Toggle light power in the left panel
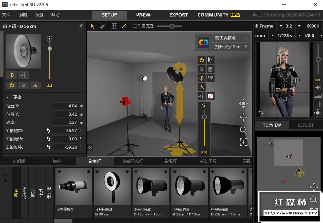323x223 pixels. [12, 85]
